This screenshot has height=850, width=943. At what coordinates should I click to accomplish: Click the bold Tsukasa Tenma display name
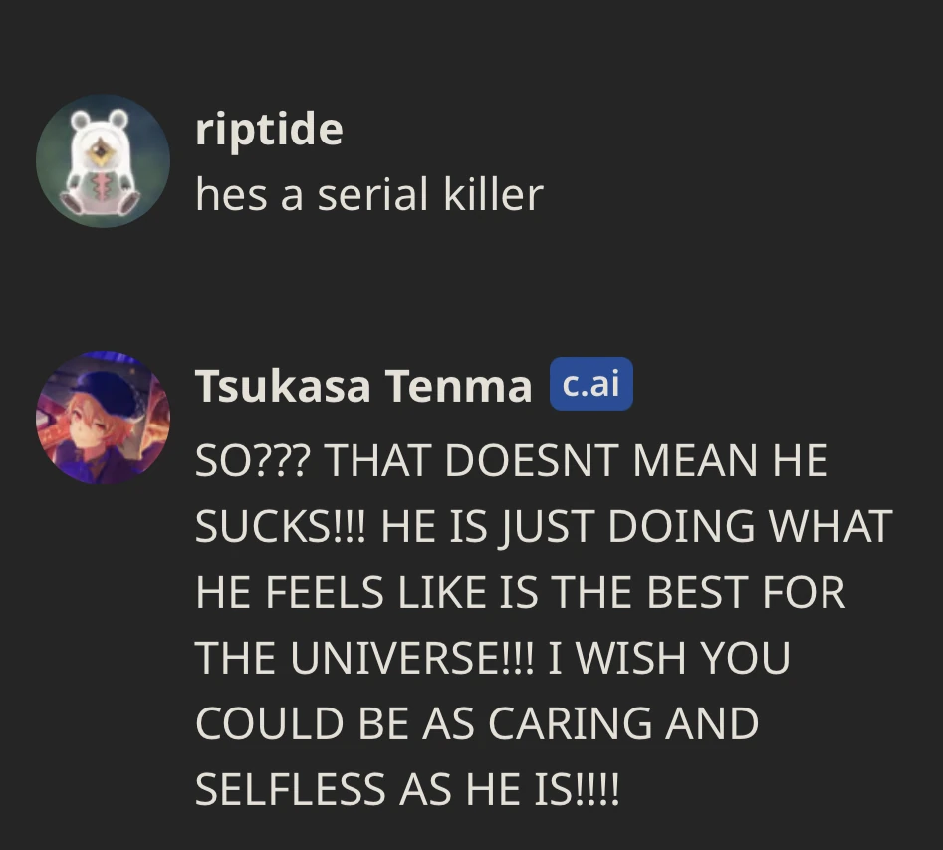363,385
